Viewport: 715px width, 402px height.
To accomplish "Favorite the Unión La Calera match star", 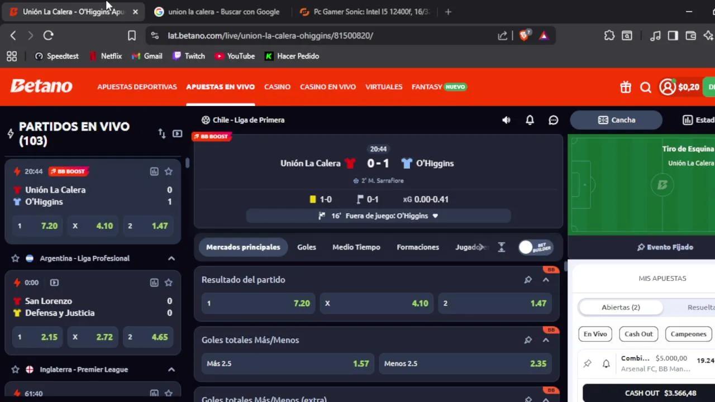I will 169,171.
